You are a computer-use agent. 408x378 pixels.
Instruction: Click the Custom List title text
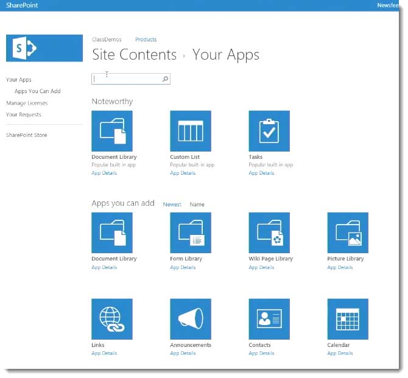185,157
